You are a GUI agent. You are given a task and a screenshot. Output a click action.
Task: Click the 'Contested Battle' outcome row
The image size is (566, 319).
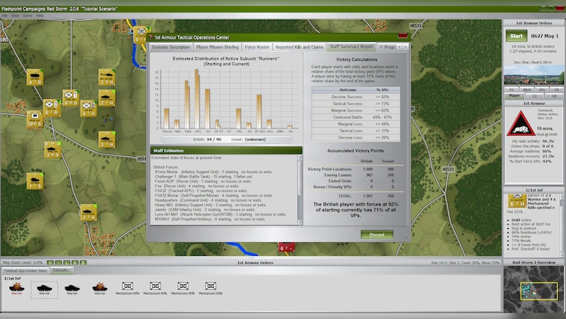click(356, 117)
